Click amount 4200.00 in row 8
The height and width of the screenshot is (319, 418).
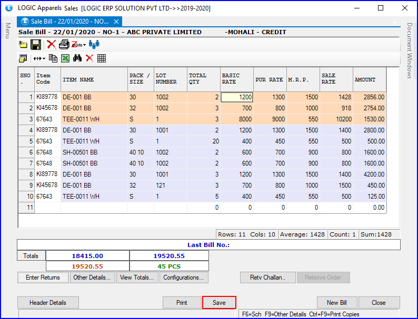(x=370, y=174)
